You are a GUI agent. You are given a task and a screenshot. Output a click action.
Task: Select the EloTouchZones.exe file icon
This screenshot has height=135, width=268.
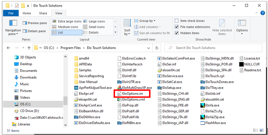click(x=203, y=82)
